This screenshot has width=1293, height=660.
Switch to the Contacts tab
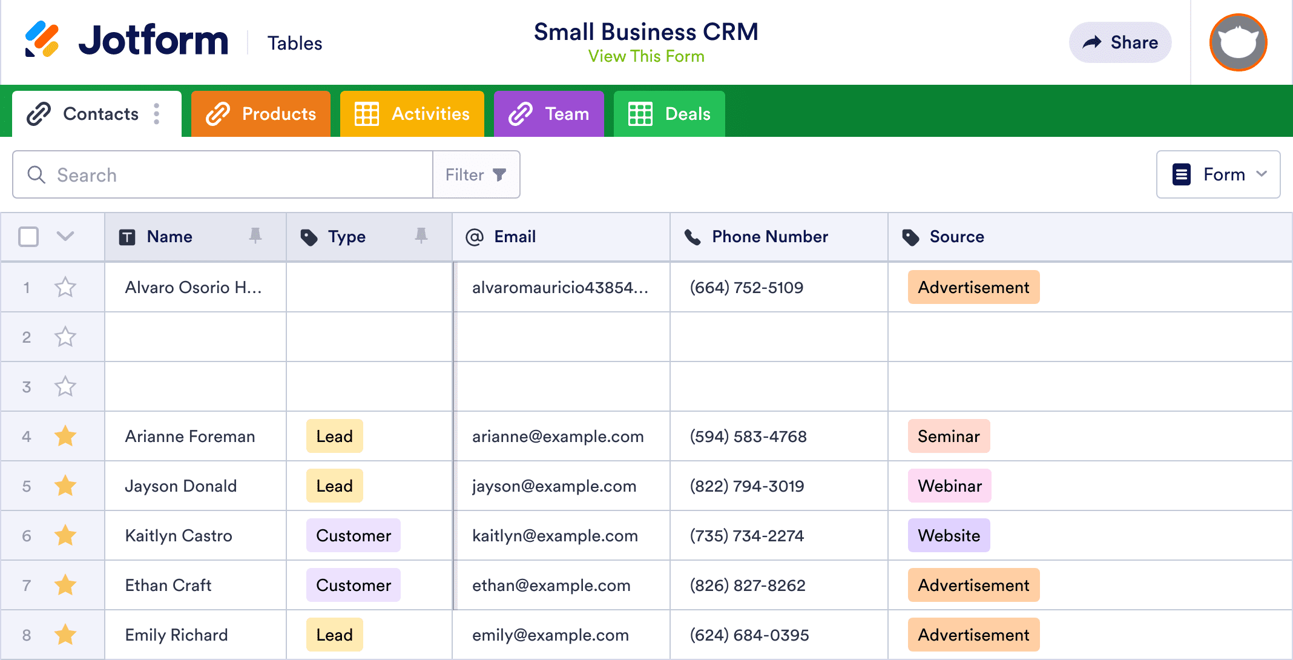97,114
